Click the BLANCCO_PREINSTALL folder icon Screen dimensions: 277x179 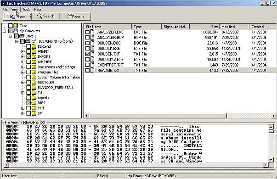[34, 88]
